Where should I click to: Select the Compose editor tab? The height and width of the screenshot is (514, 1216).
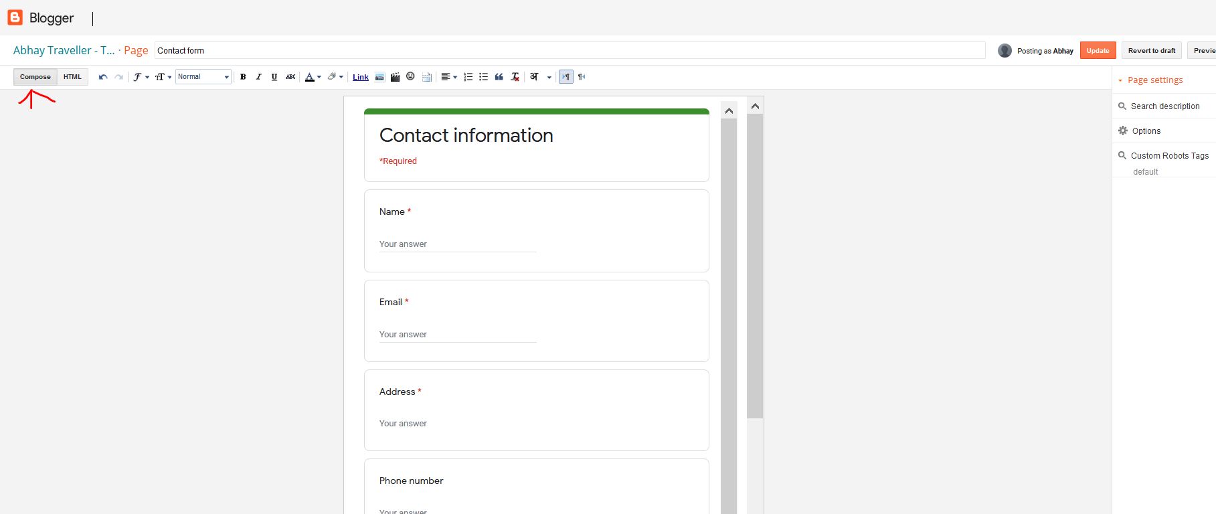(35, 77)
